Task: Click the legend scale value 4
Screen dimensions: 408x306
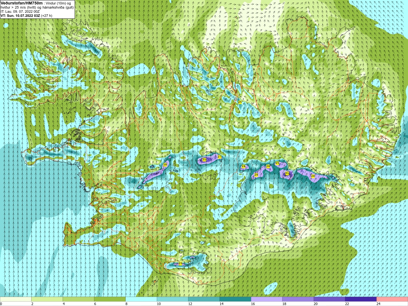Action: click(64, 304)
